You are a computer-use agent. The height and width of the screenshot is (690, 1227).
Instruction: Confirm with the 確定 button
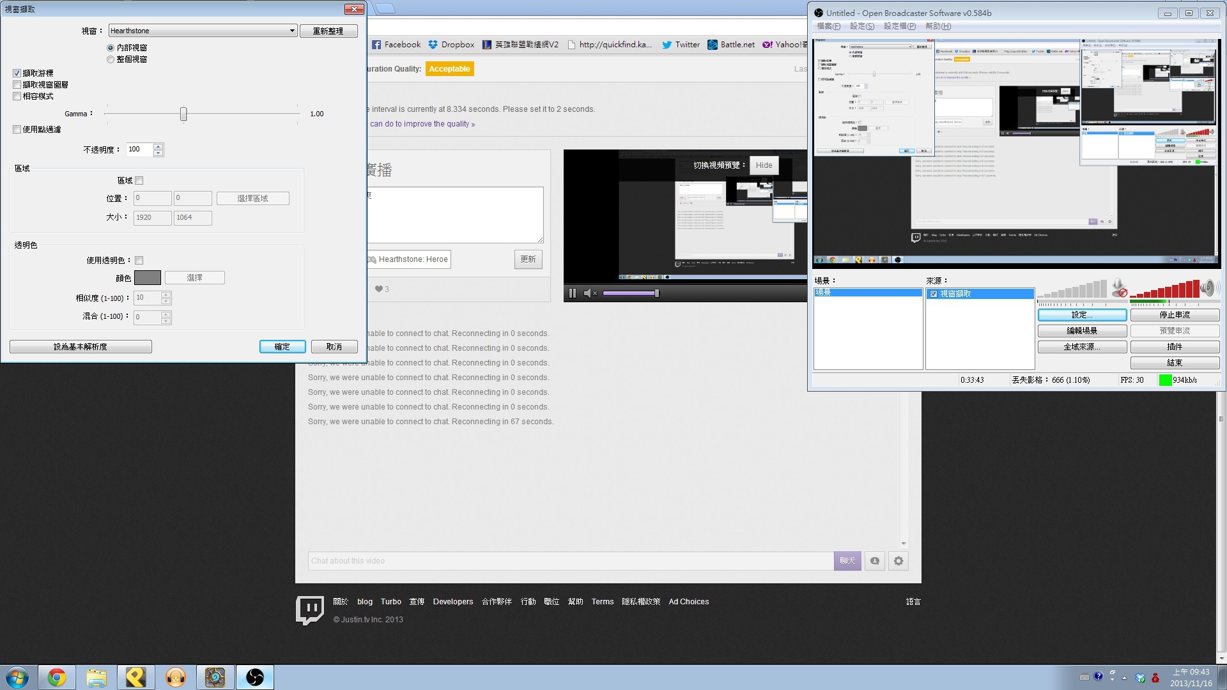pyautogui.click(x=282, y=346)
